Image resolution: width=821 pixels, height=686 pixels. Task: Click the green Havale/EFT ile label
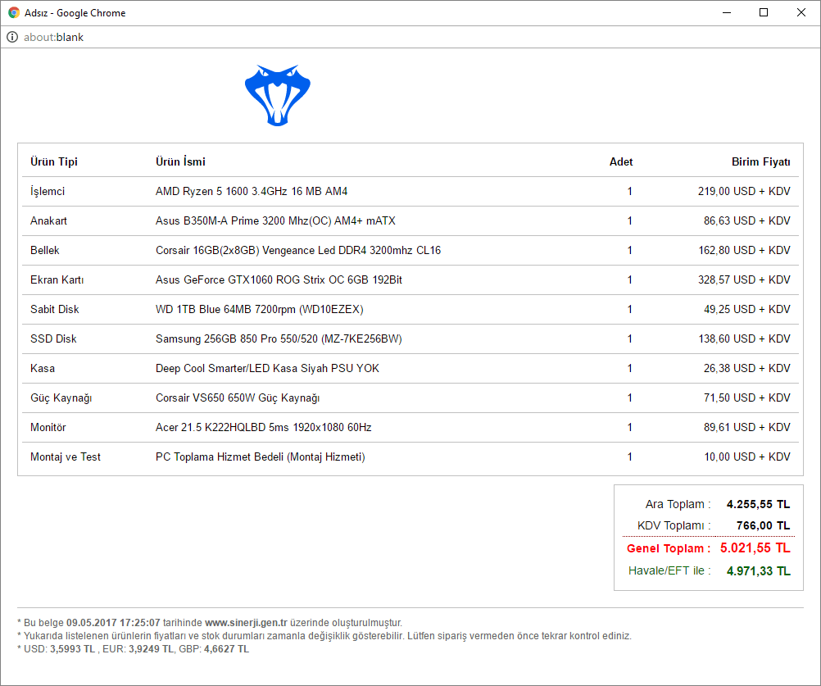pos(669,570)
